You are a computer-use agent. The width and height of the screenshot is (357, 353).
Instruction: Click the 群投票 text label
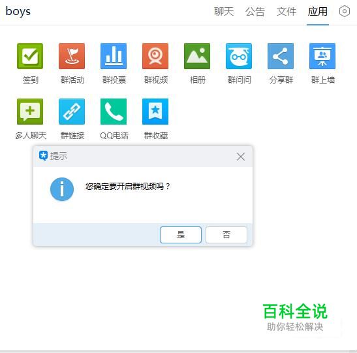point(114,80)
